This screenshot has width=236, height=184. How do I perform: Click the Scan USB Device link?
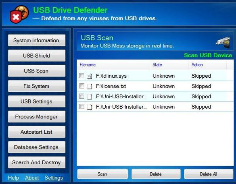[x=208, y=55]
